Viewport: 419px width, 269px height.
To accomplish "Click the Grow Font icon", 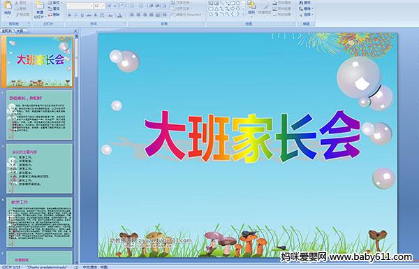I will (110, 6).
